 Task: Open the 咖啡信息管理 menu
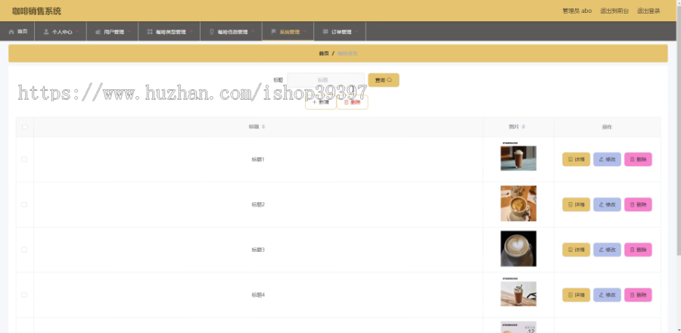point(231,31)
